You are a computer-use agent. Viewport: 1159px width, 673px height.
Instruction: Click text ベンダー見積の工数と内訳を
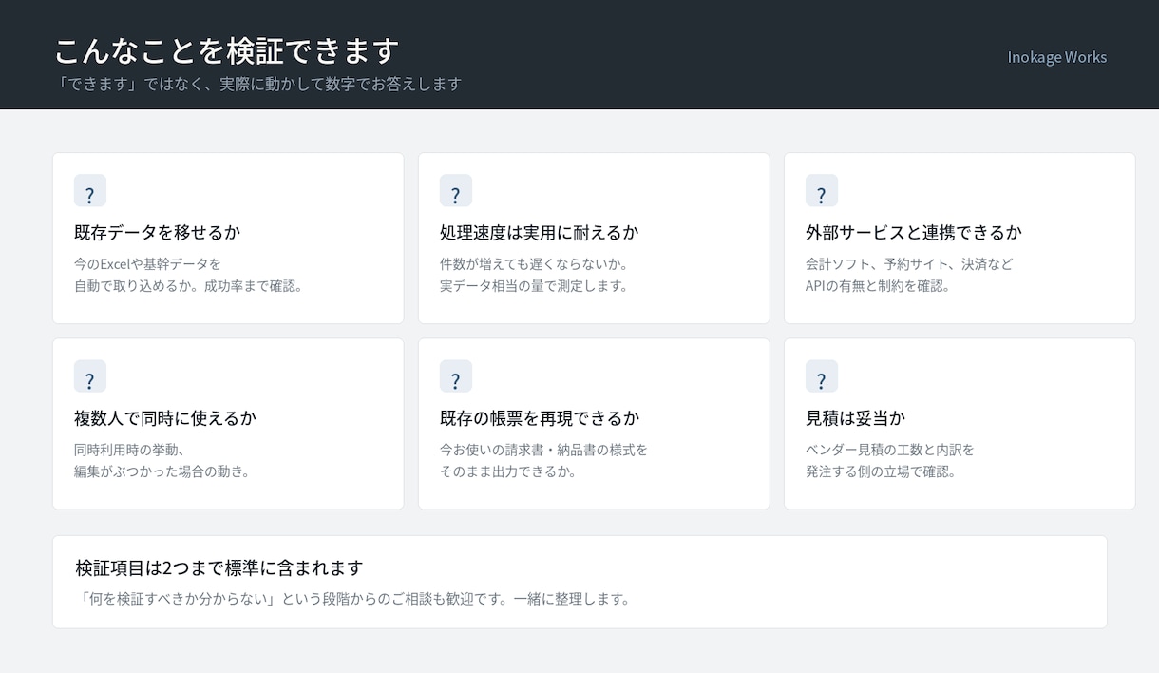pyautogui.click(x=890, y=451)
